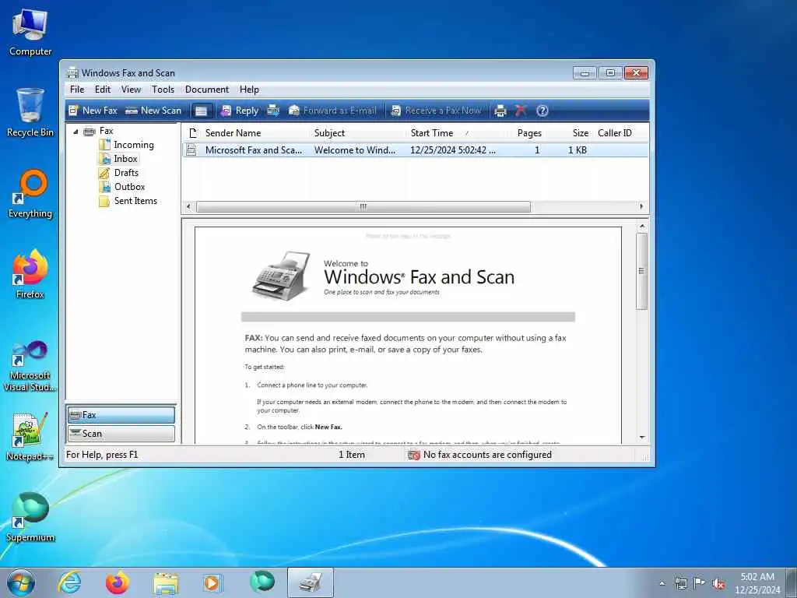Image resolution: width=797 pixels, height=598 pixels.
Task: Launch Internet Explorer from taskbar
Action: click(69, 582)
